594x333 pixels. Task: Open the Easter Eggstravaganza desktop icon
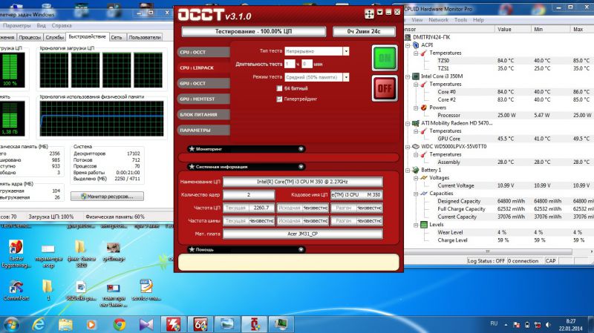point(16,254)
